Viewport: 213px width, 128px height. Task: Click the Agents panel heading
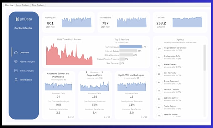(180, 39)
